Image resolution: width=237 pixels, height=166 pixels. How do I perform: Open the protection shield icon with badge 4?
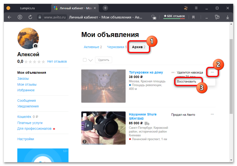click(x=154, y=17)
